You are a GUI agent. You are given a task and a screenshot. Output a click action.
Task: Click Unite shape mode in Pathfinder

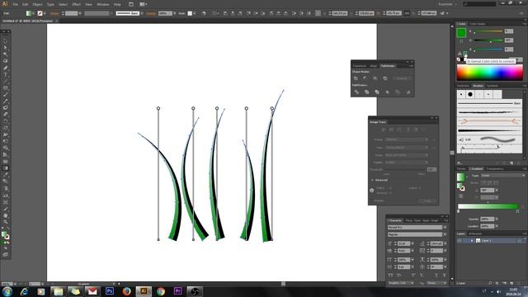point(356,78)
